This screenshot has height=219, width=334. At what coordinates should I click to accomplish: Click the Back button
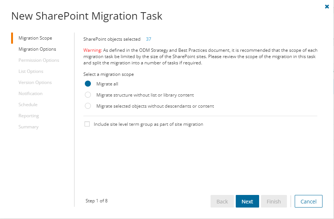pos(222,201)
